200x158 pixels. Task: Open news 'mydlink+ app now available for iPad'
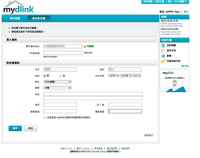(172, 33)
